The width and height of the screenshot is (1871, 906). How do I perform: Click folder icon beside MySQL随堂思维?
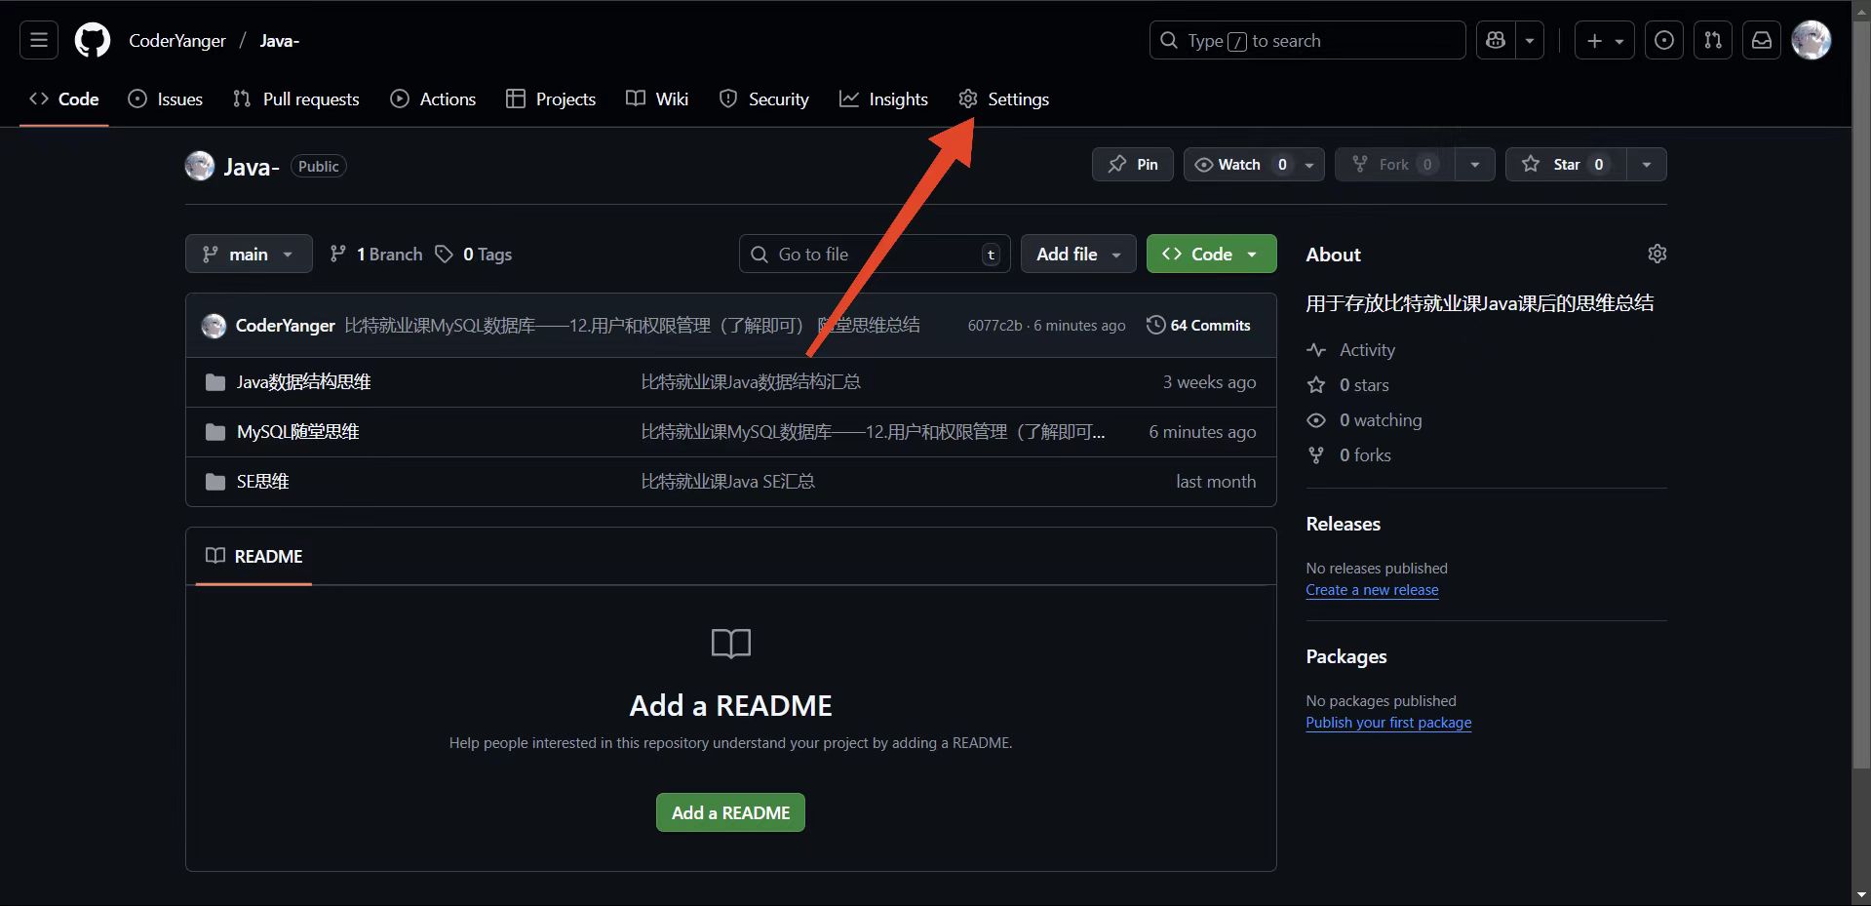coord(215,432)
